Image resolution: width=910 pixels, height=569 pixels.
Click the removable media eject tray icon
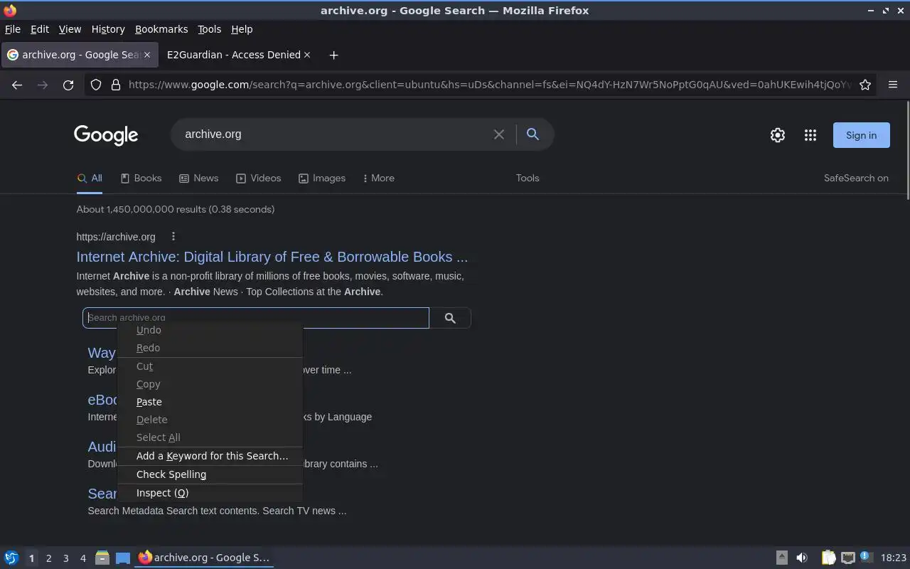pyautogui.click(x=782, y=558)
